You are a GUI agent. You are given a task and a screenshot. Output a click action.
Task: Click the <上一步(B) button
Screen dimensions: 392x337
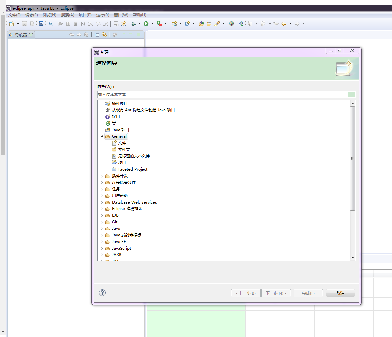246,293
